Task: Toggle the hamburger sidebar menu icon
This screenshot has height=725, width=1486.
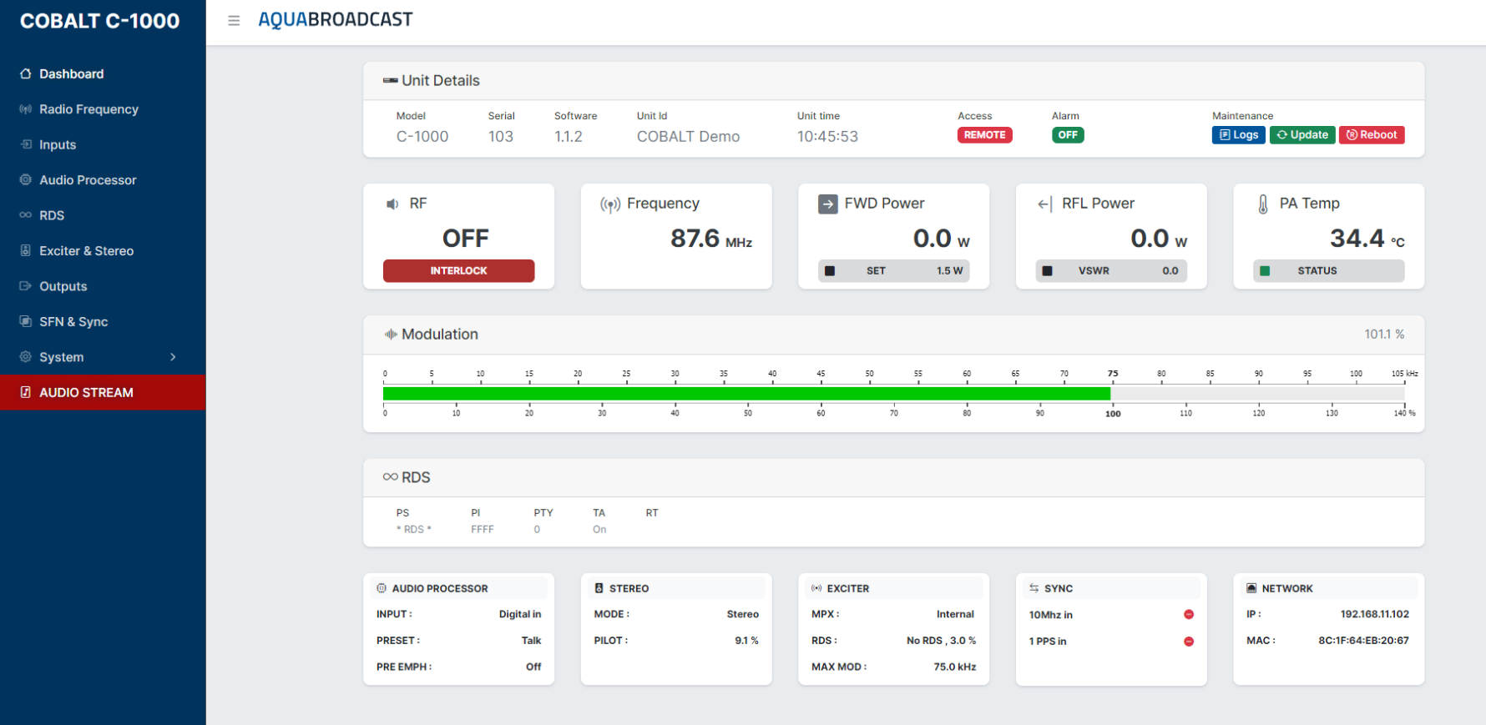Action: point(234,21)
